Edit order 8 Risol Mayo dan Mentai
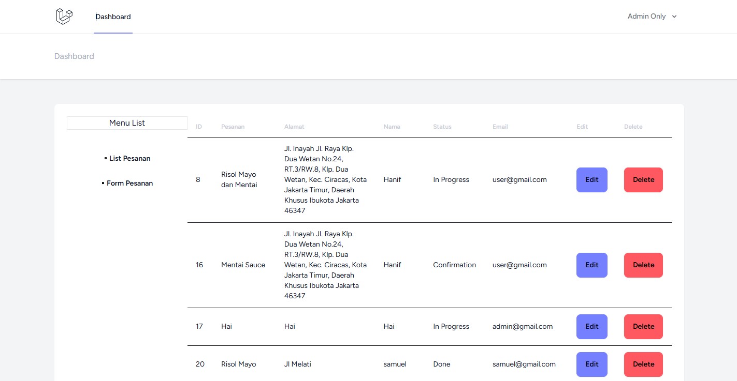The width and height of the screenshot is (737, 381). point(591,180)
